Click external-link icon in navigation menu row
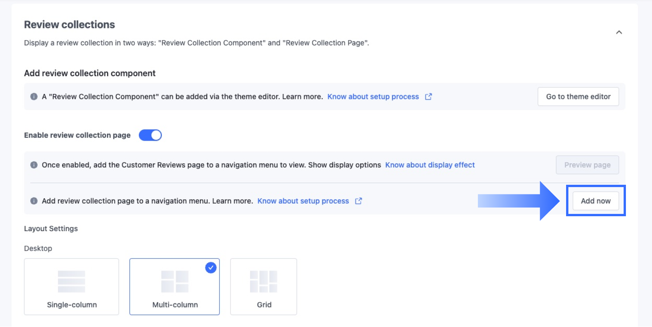This screenshot has width=652, height=327. click(358, 201)
